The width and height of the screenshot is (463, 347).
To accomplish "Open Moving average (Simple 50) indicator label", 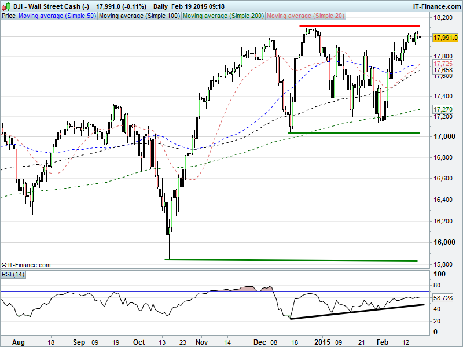I will click(57, 16).
